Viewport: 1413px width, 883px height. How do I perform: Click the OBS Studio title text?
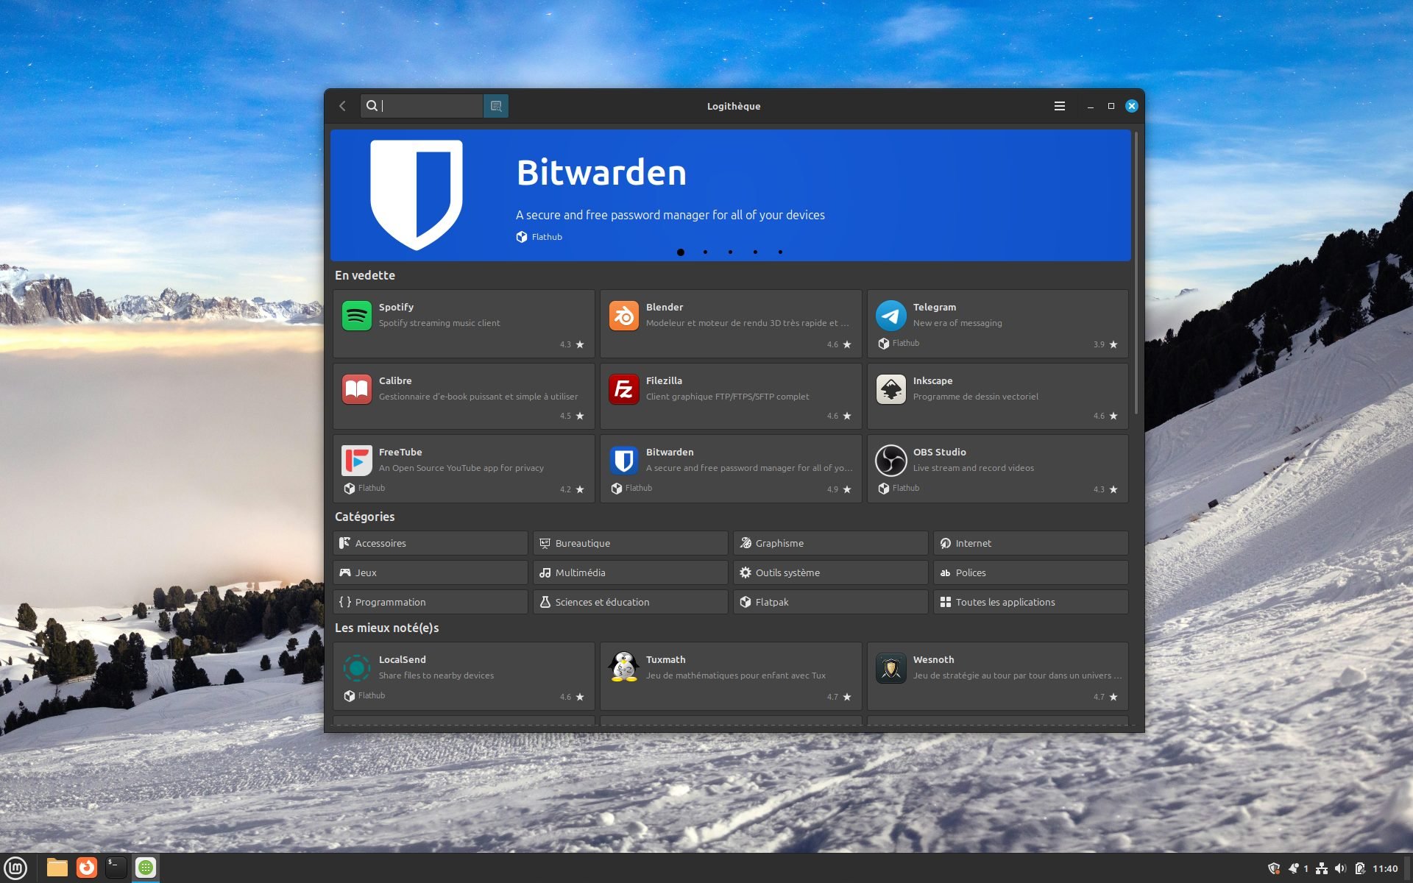(940, 452)
